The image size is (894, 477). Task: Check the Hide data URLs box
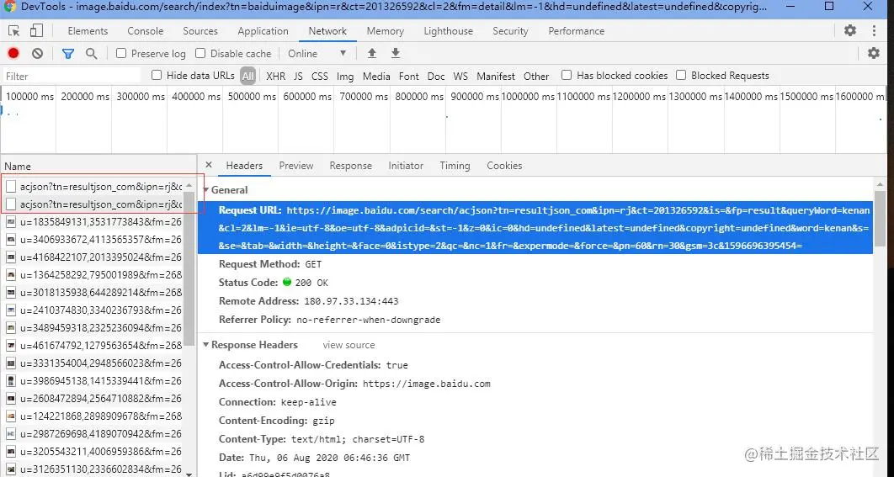tap(157, 75)
